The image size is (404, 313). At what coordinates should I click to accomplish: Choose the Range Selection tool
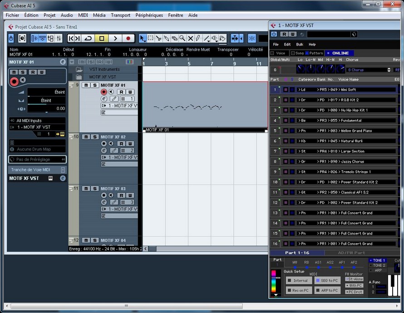150,39
